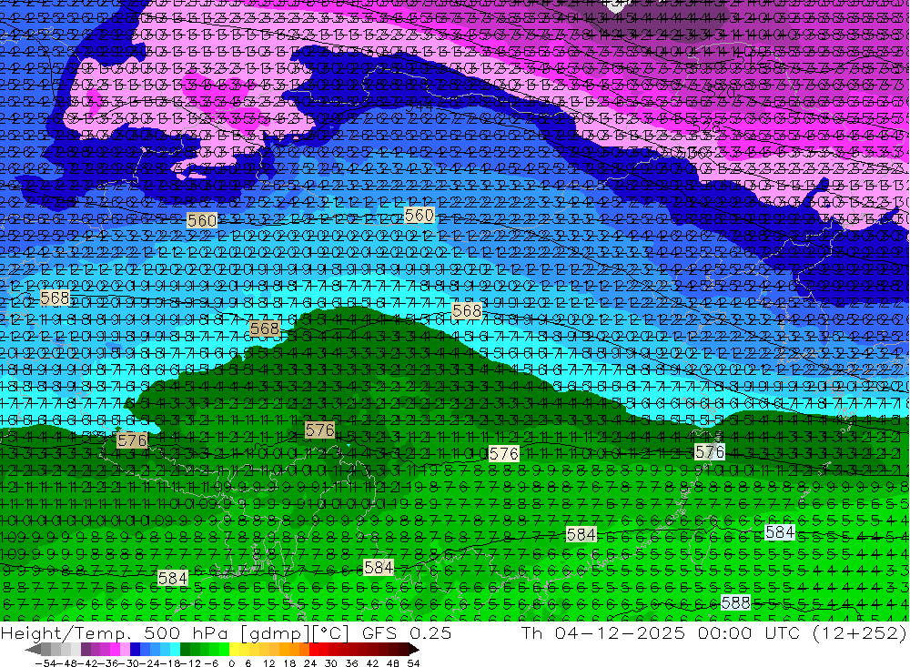Click the [gdmp] unit text
Image resolution: width=910 pixels, height=667 pixels.
(274, 633)
